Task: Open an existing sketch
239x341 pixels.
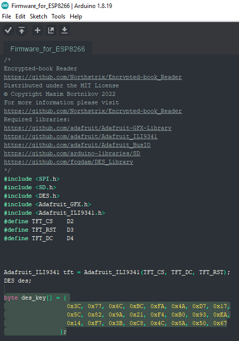Action: (x=51, y=30)
